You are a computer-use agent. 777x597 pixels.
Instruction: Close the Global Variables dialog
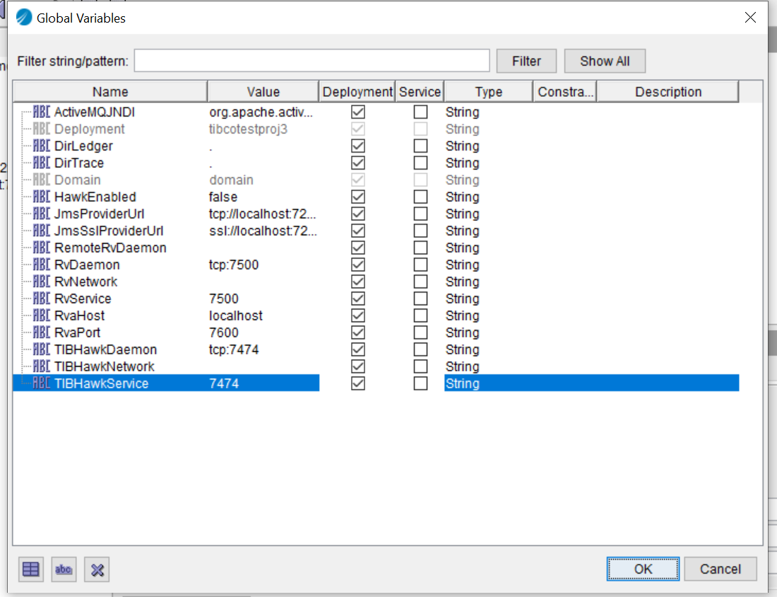[x=750, y=18]
